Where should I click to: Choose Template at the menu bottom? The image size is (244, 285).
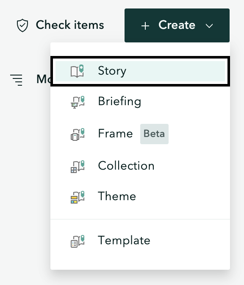[x=140, y=241]
